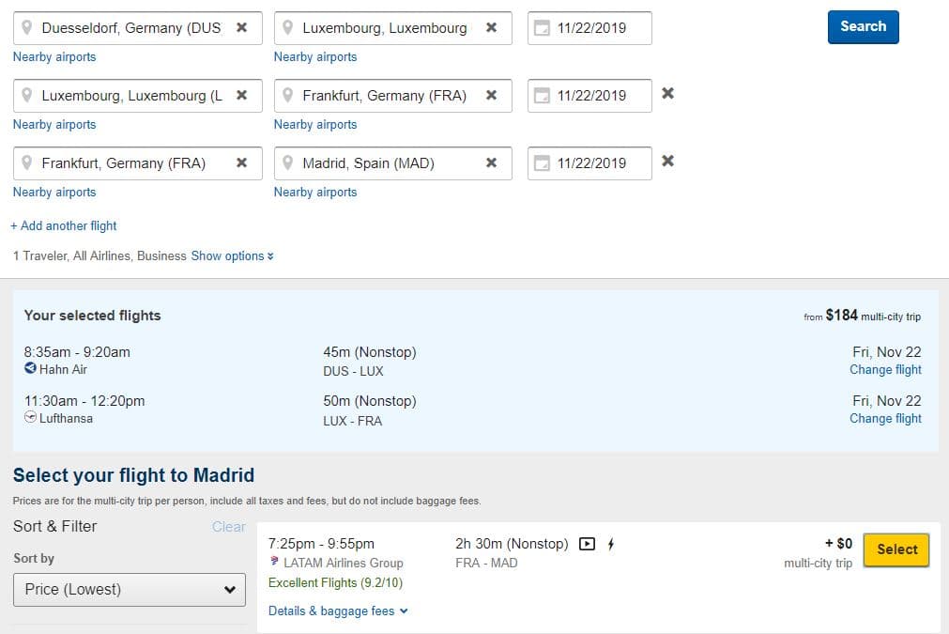
Task: Open calendar icon for third flight date
Action: (x=541, y=164)
